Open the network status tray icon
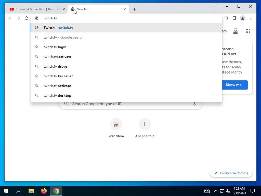 click(x=222, y=191)
